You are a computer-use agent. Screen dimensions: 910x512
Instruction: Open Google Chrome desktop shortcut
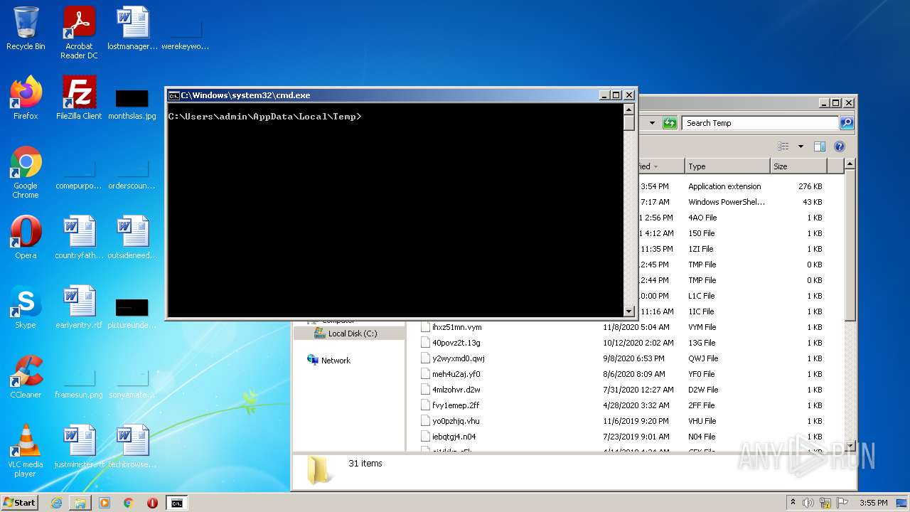(26, 172)
